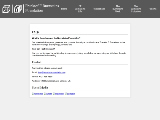
Task: Select phone number '+123 456 7890' text
Action: coord(46,77)
